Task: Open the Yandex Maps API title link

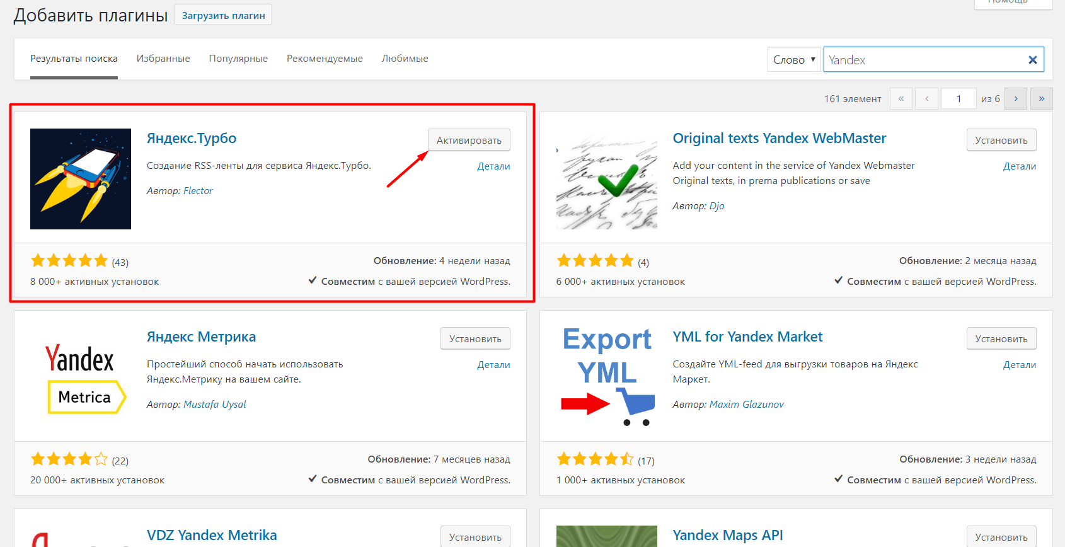Action: point(728,535)
